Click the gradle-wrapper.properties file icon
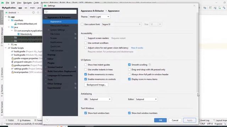 (12, 58)
